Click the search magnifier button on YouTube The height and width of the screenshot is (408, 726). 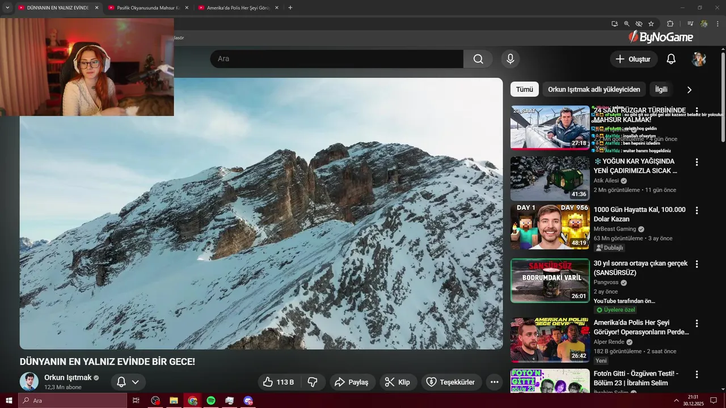478,59
